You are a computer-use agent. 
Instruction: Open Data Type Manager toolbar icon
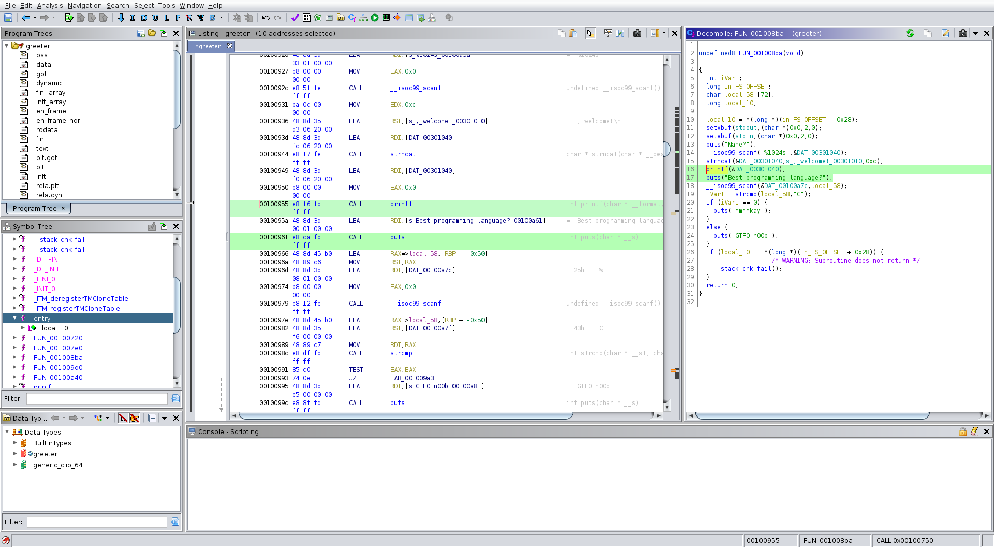[341, 18]
